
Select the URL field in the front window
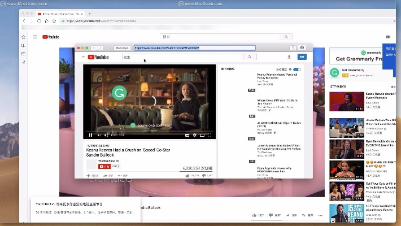click(x=195, y=48)
